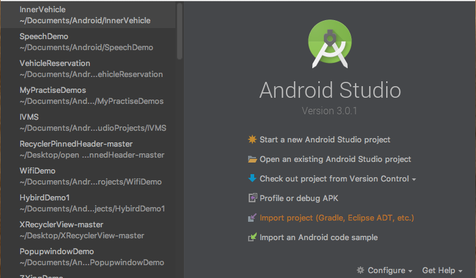Select Import an Android code sample
Image resolution: width=476 pixels, height=278 pixels.
(318, 237)
